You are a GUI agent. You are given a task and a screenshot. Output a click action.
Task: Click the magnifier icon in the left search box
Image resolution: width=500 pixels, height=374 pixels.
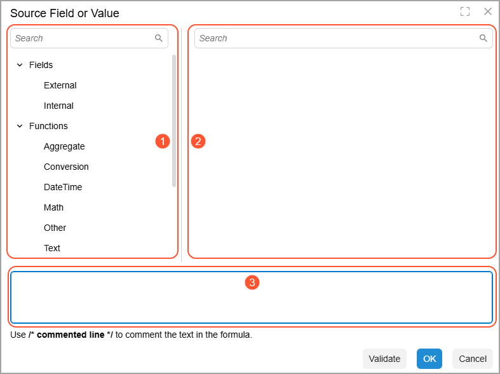click(159, 38)
